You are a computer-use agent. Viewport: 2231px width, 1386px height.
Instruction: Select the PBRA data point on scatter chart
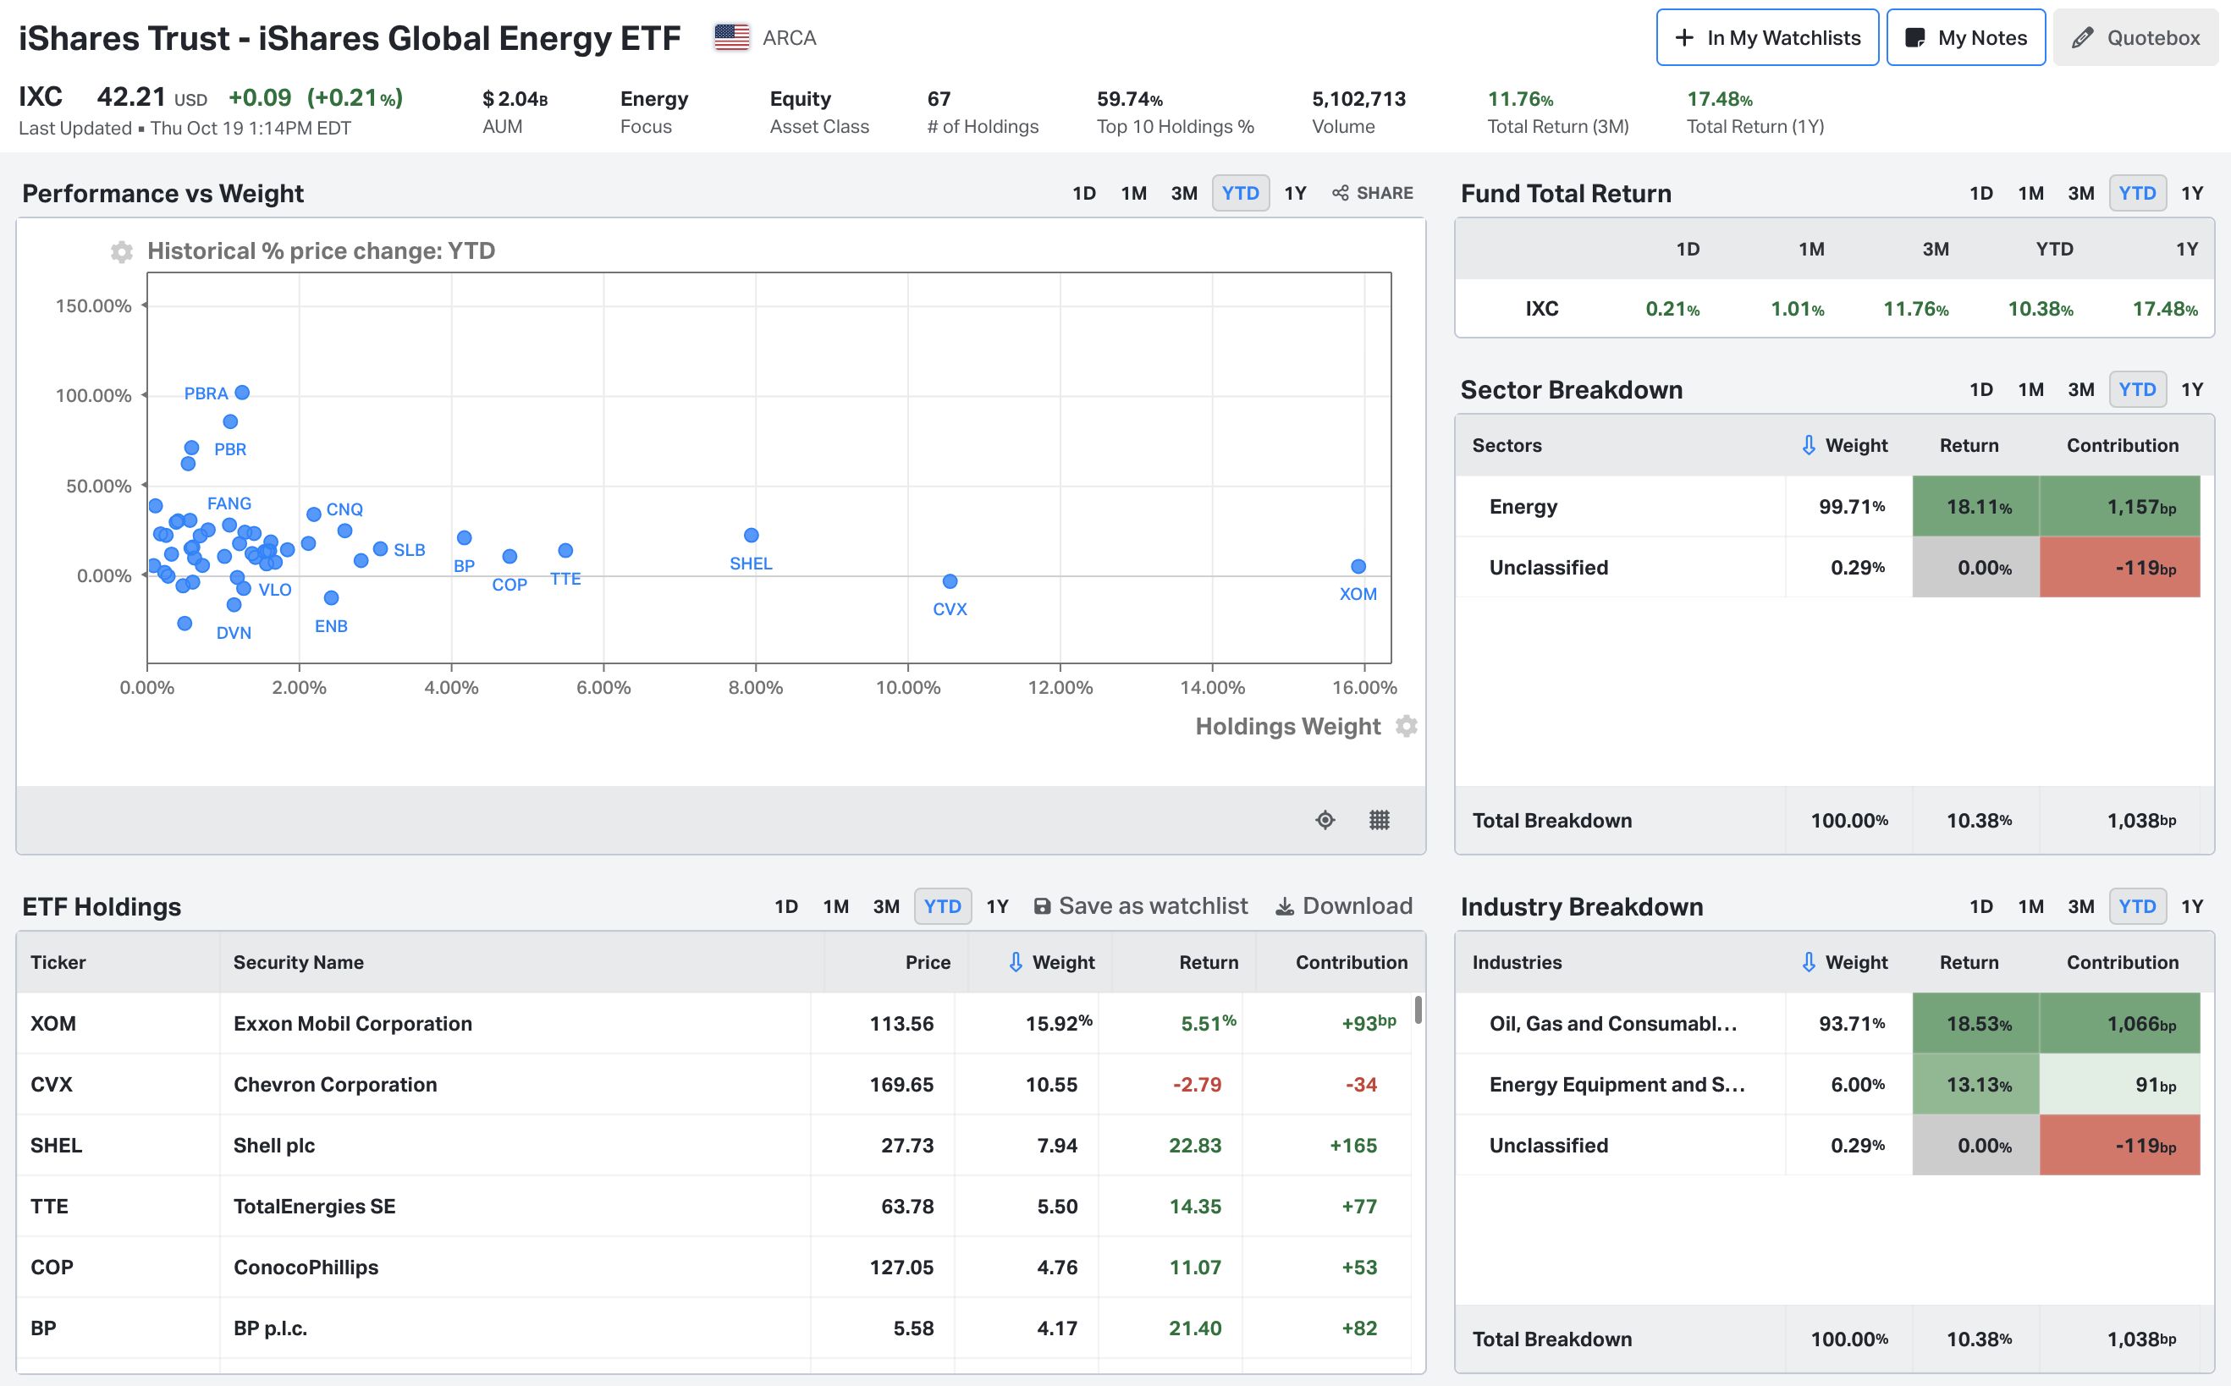tap(242, 393)
